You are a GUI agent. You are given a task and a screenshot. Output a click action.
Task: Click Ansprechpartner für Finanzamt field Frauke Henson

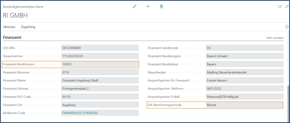tap(245, 81)
